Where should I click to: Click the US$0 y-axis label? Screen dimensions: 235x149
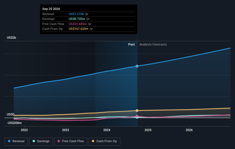(x=11, y=114)
